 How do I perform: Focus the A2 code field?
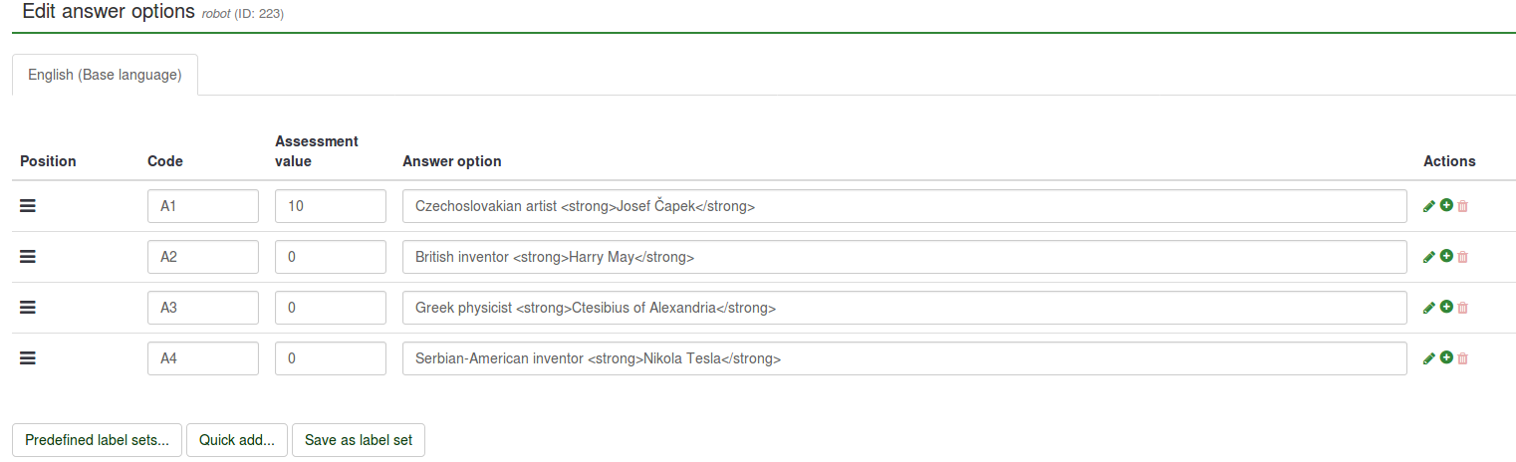[203, 257]
